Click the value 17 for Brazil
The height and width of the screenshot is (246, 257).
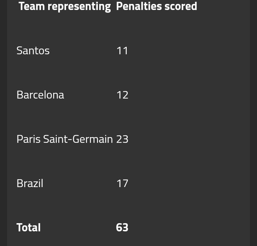coord(122,184)
